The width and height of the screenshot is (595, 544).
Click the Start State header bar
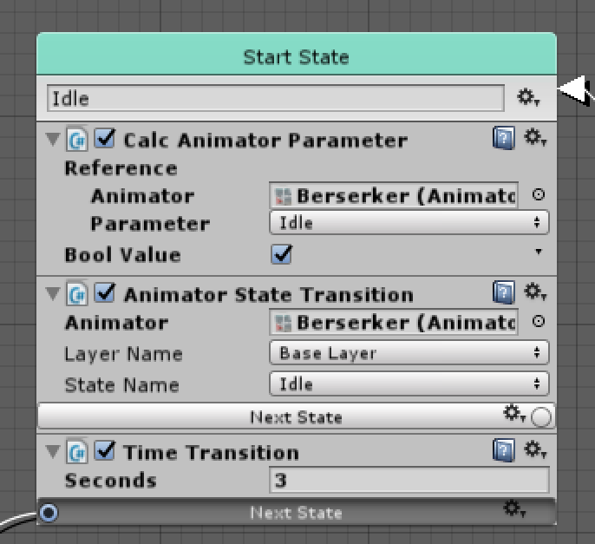click(x=296, y=57)
